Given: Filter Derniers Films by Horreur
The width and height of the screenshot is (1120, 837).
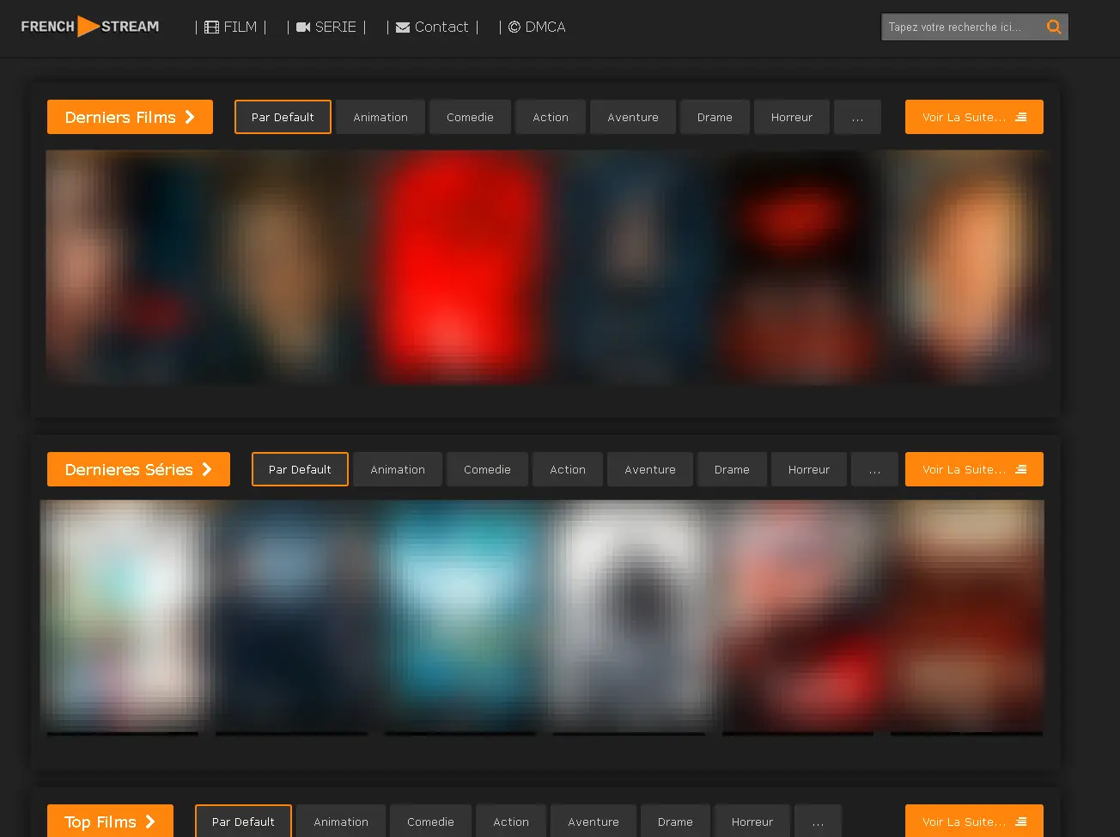Looking at the screenshot, I should (x=792, y=117).
